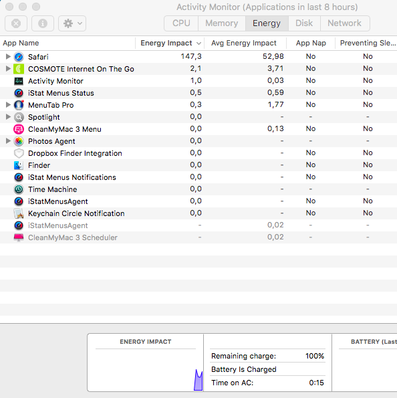The image size is (397, 398).
Task: Click the CleanMyMac 3 Menu icon
Action: pyautogui.click(x=19, y=129)
